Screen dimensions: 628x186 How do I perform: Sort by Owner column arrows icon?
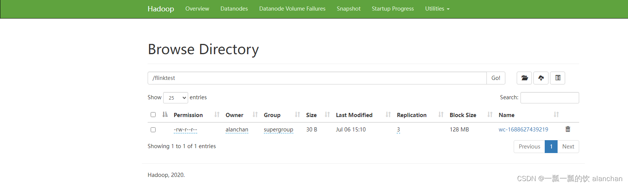[x=255, y=114]
